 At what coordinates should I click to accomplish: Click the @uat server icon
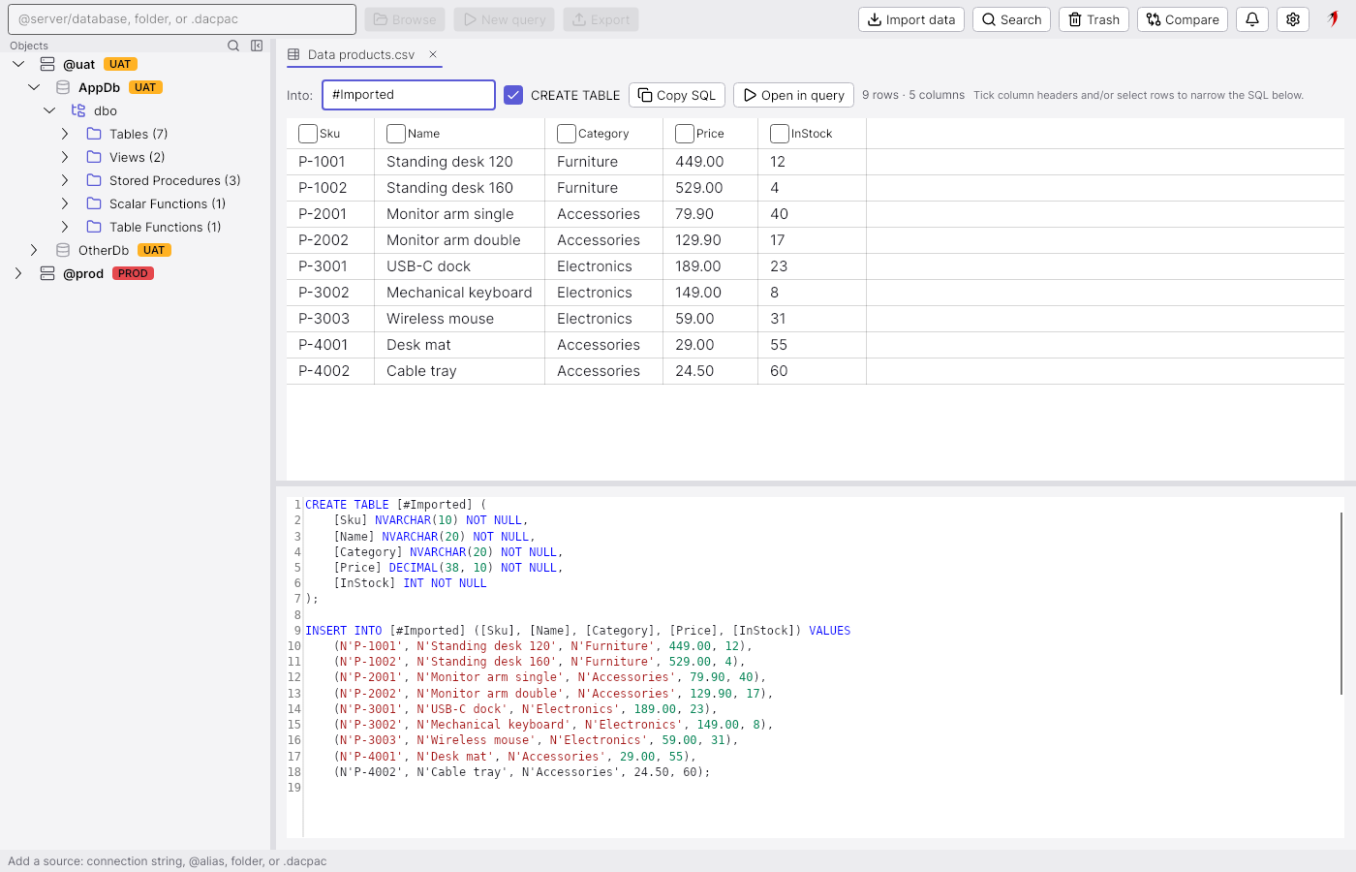point(47,64)
